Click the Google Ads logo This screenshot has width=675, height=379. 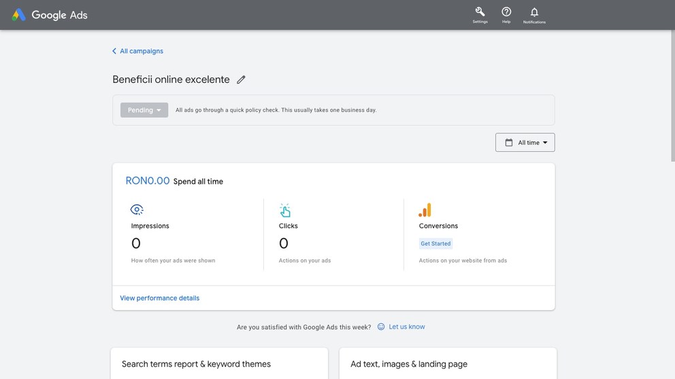50,15
